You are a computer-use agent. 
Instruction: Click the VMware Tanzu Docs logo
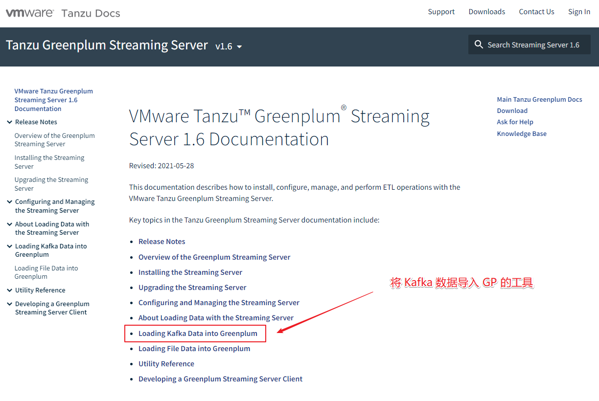[x=63, y=13]
